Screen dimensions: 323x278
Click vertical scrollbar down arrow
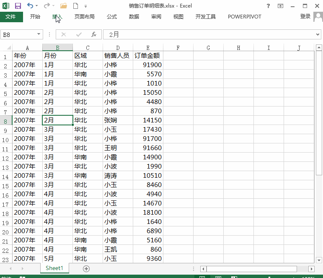(x=319, y=260)
